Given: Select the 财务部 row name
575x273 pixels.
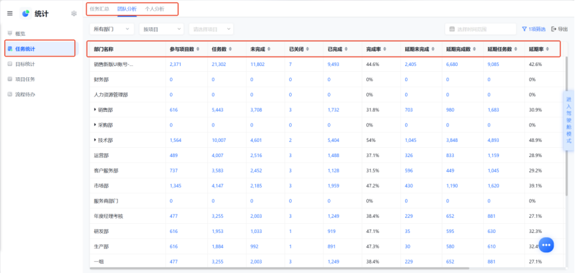Looking at the screenshot, I should point(101,79).
